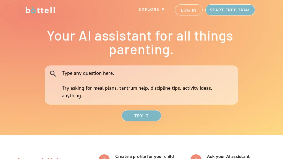Select 'Ask your AI assistant' heading
The width and height of the screenshot is (283, 159).
pos(228,157)
